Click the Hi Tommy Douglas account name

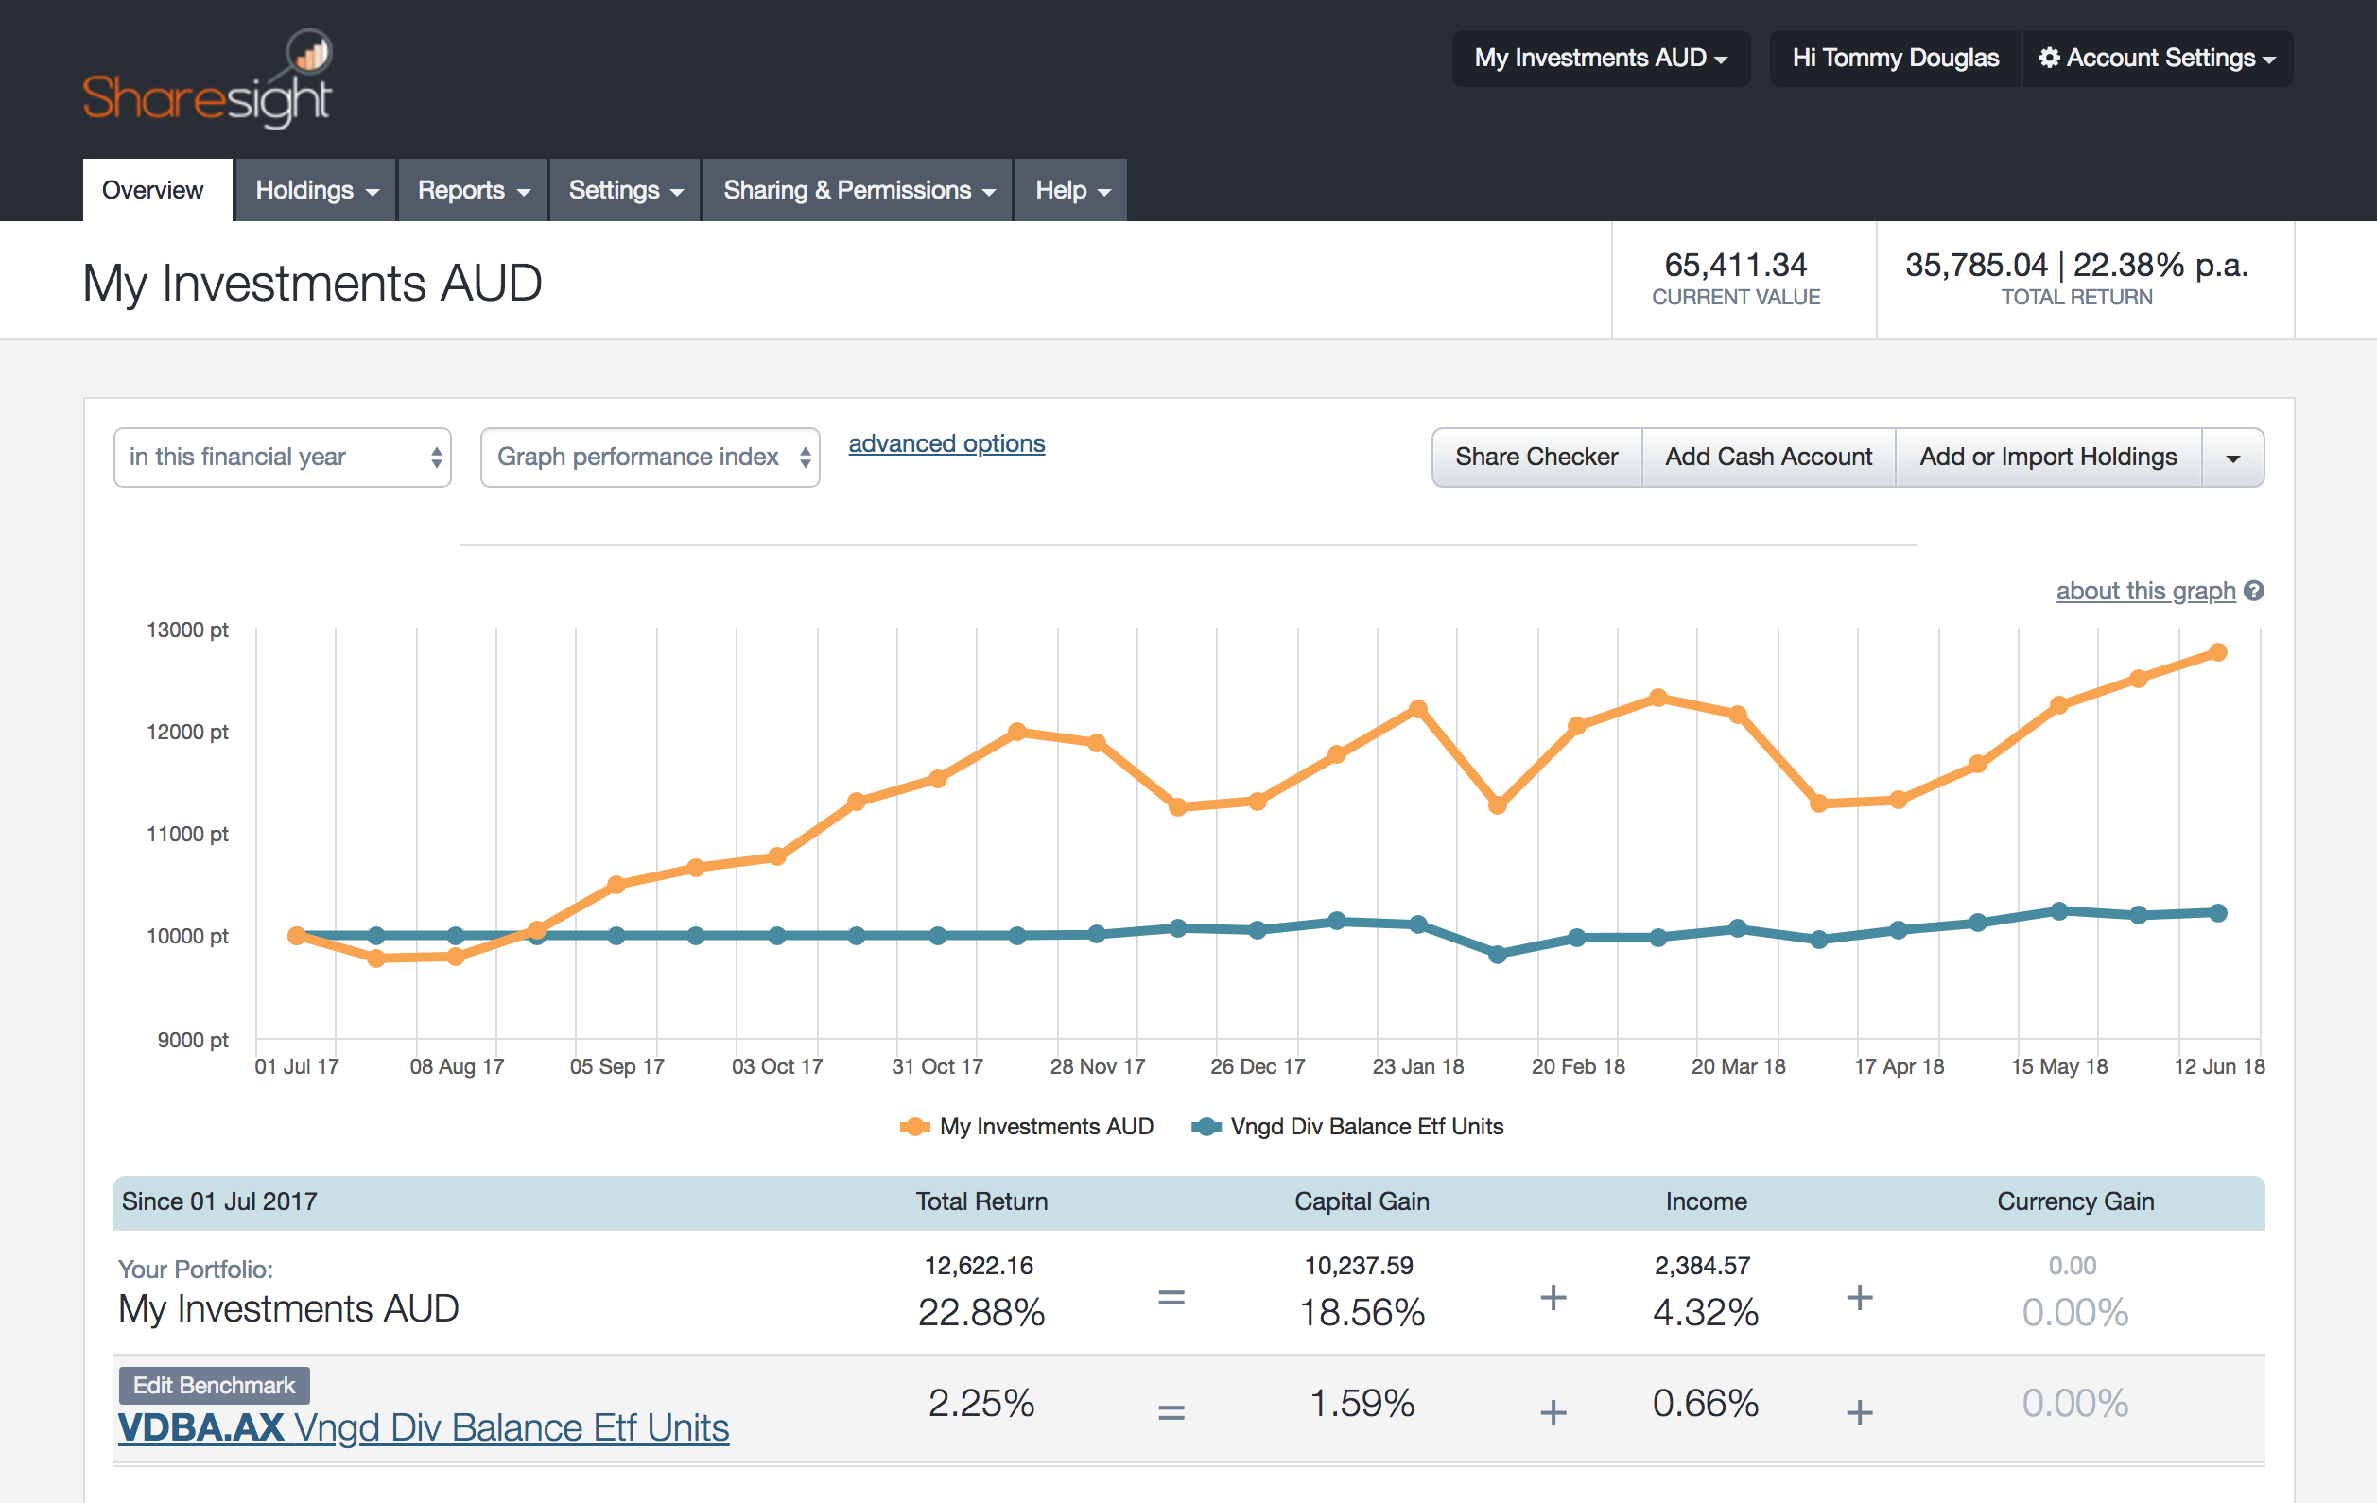[1893, 58]
